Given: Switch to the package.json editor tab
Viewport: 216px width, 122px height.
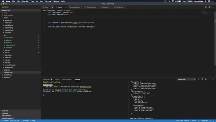Looking at the screenshot, I should pos(76,7).
